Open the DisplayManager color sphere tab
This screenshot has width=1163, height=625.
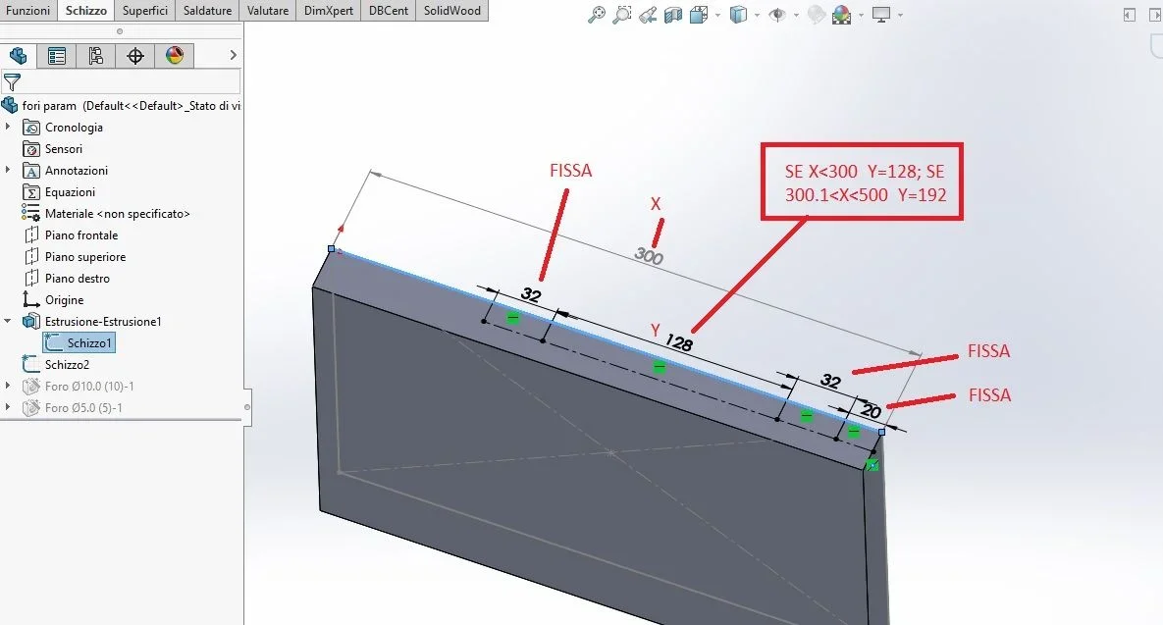(x=175, y=56)
